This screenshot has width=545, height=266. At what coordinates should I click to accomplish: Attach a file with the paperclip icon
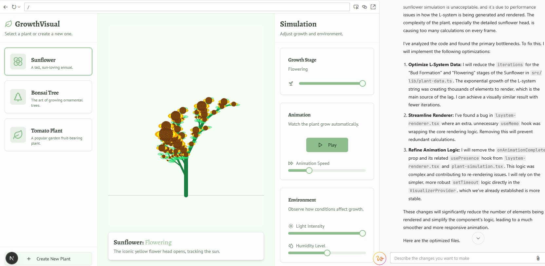click(538, 258)
